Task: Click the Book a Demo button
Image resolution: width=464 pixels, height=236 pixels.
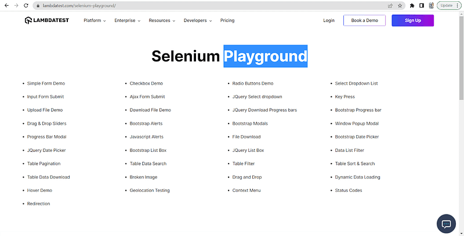Action: point(365,20)
